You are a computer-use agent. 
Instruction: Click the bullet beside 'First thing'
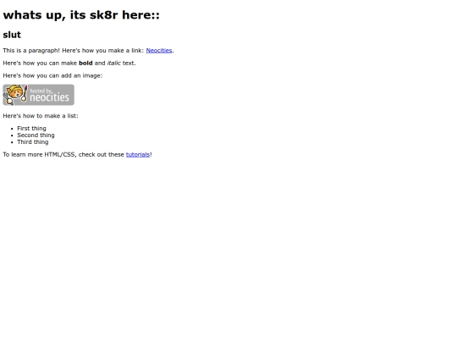tap(12, 129)
